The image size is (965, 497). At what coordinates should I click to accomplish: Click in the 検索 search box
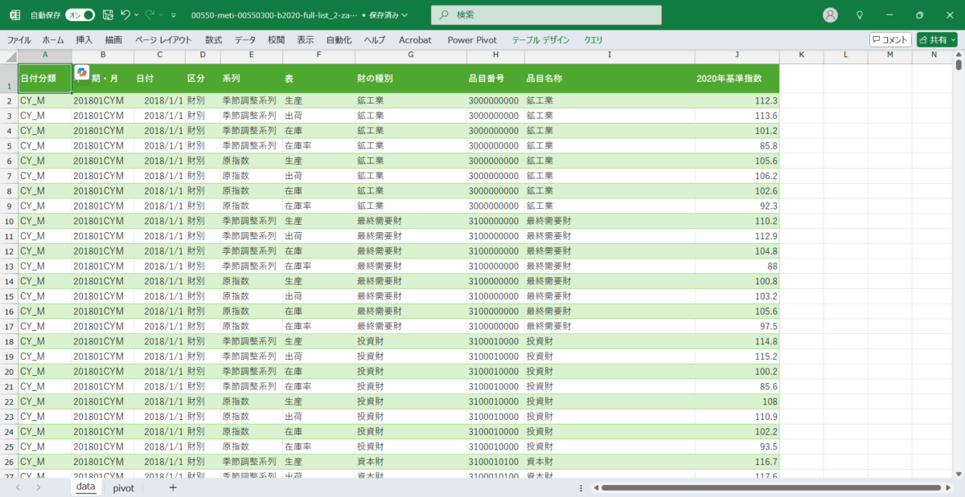coord(547,15)
